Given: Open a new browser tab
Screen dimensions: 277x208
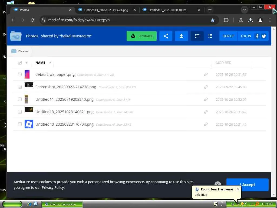Looking at the screenshot, I should pos(210,10).
